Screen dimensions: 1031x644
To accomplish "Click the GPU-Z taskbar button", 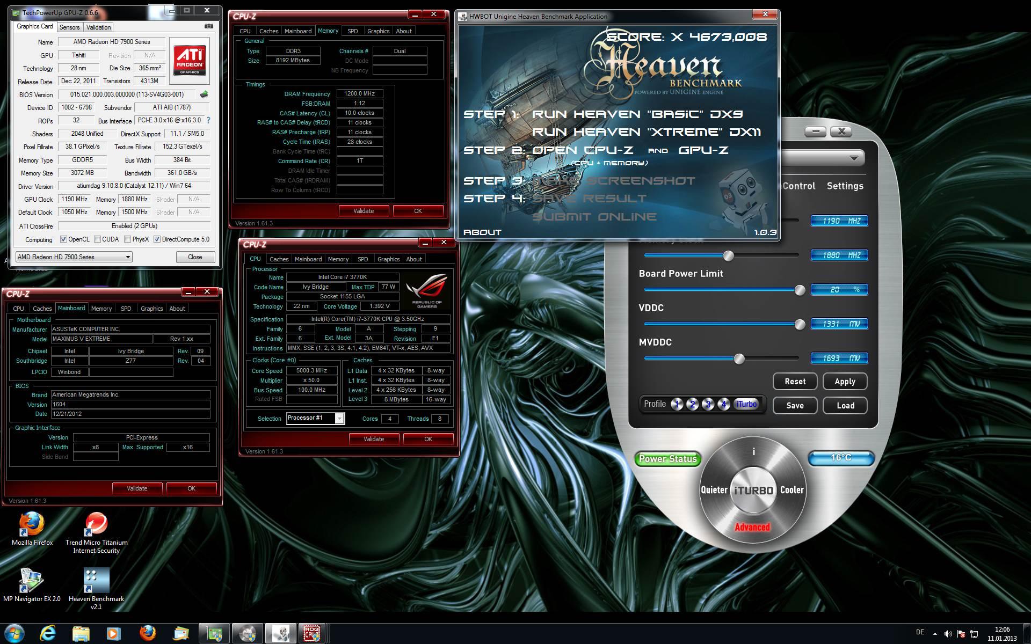I will tap(214, 634).
